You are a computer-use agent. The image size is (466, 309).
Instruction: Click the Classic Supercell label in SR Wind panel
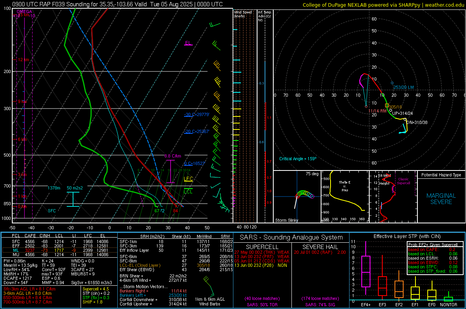404,181
